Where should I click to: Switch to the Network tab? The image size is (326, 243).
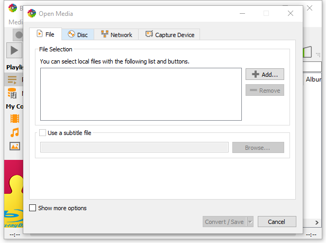[x=116, y=35]
